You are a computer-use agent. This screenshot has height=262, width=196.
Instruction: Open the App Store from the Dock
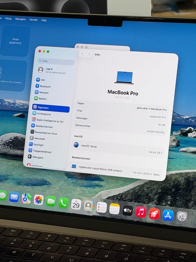tap(168, 215)
